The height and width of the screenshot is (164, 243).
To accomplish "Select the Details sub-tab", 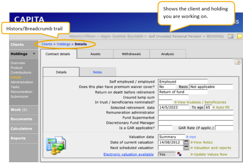I will (61, 72).
